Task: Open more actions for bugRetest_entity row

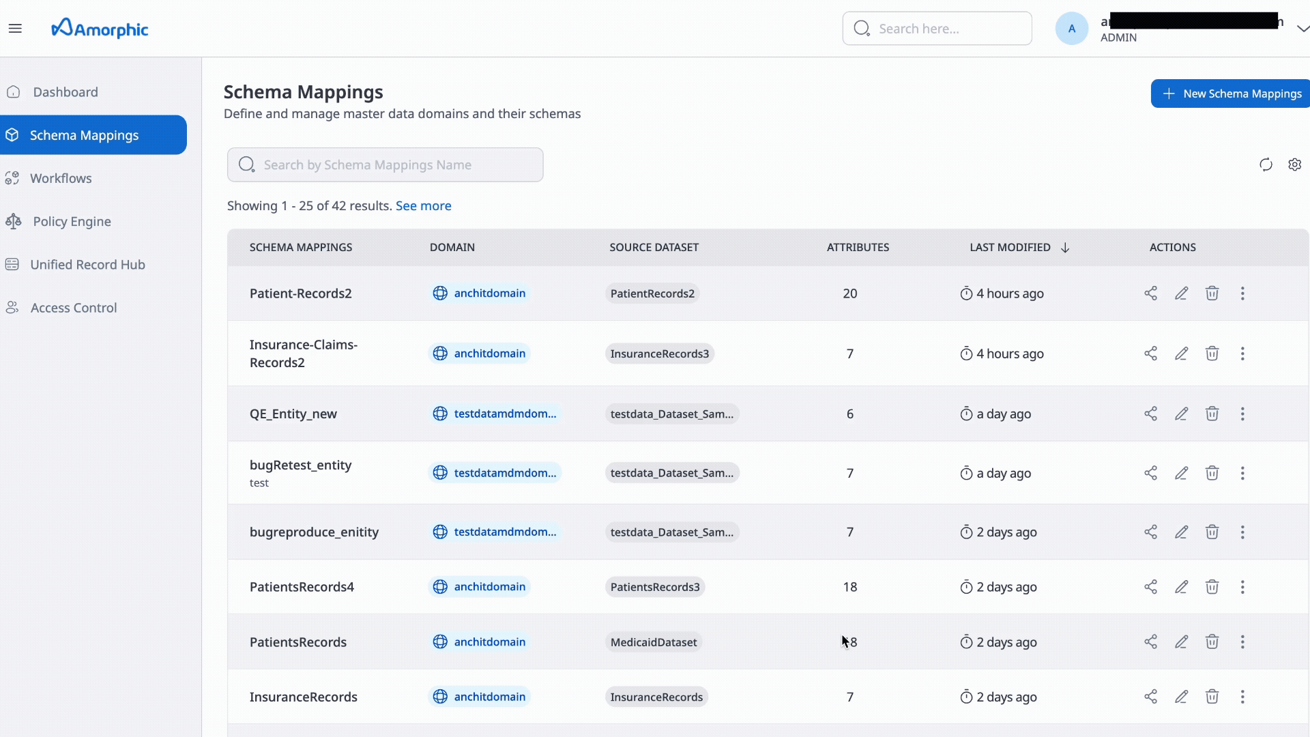Action: [x=1243, y=472]
